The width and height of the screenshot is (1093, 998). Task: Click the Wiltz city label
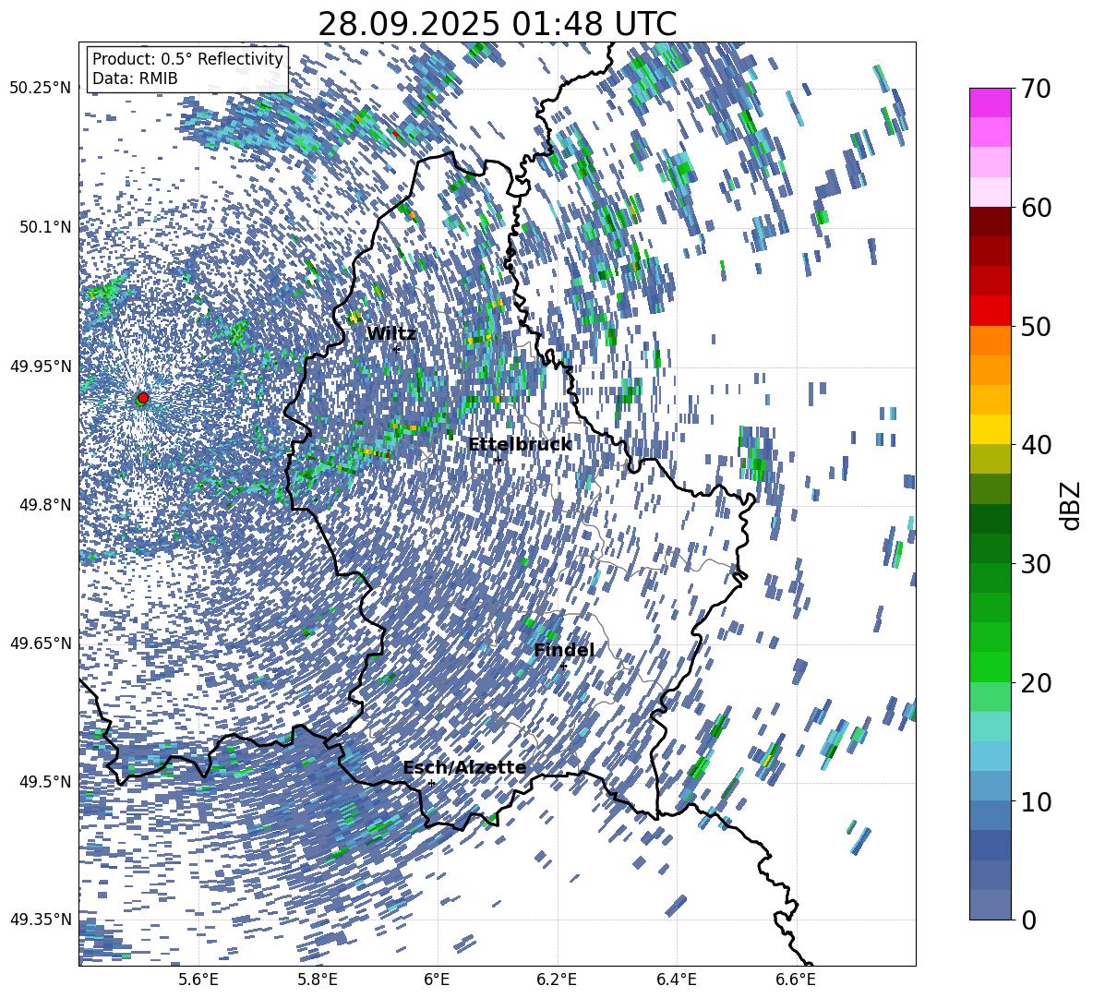tap(391, 333)
